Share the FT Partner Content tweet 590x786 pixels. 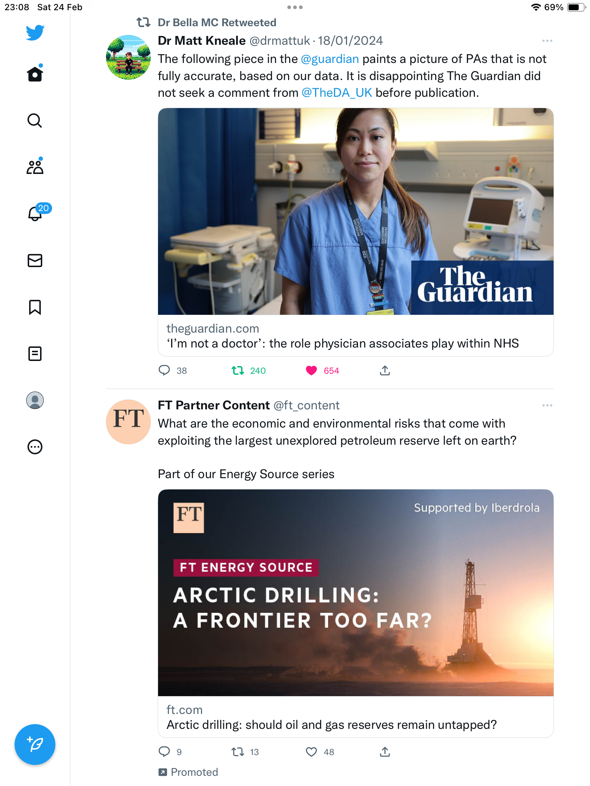click(385, 752)
